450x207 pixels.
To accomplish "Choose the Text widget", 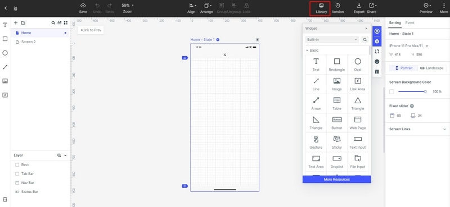I will 316,65.
